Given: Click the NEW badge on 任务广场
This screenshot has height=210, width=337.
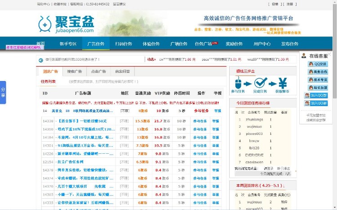Looking at the screenshot, I should (x=215, y=43).
